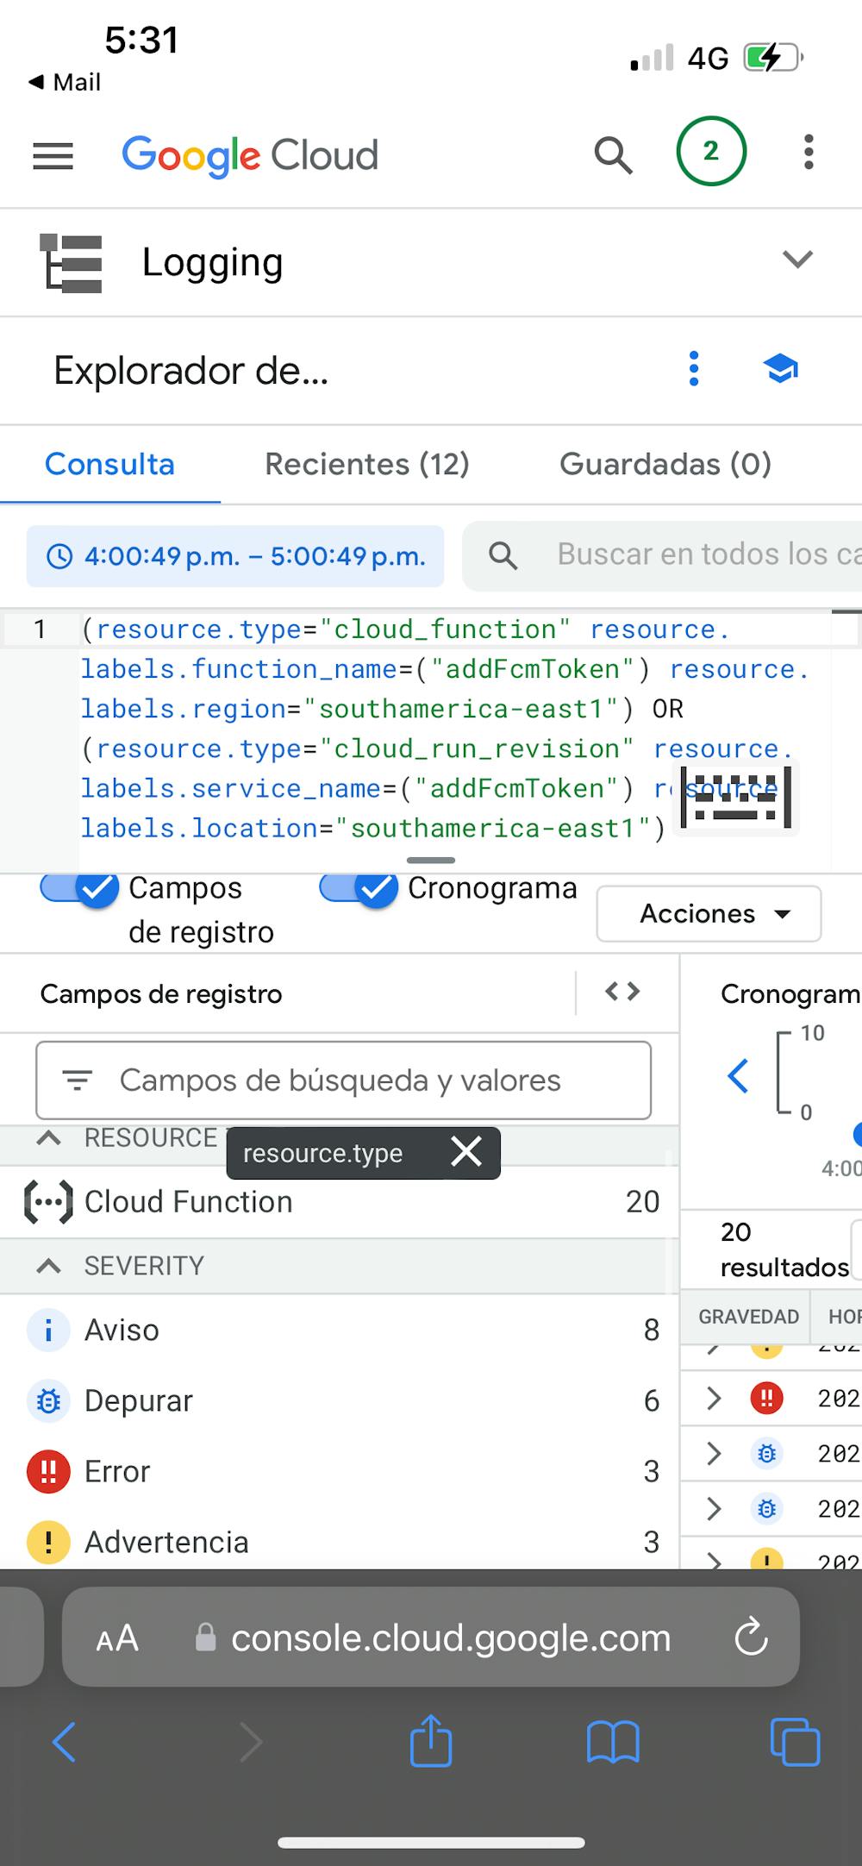This screenshot has height=1866, width=862.
Task: Tap the Safari share icon
Action: click(431, 1742)
